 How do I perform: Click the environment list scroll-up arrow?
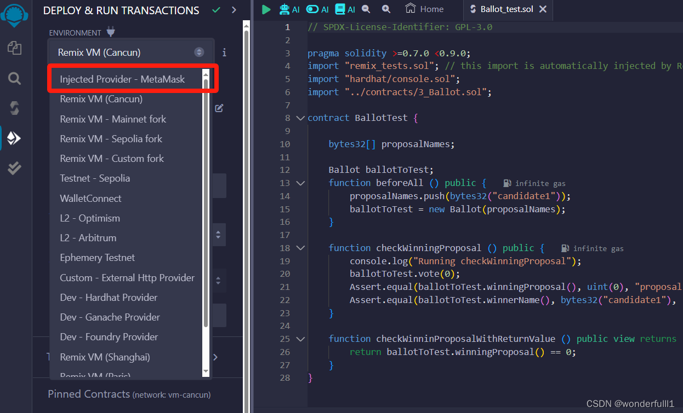click(206, 74)
